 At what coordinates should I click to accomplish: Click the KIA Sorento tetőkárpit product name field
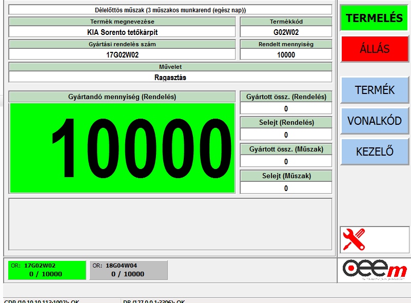pos(122,32)
